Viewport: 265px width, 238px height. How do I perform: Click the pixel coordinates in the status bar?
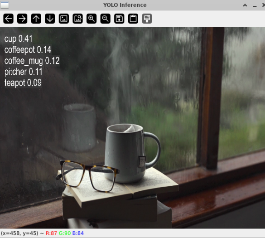[x=19, y=233]
